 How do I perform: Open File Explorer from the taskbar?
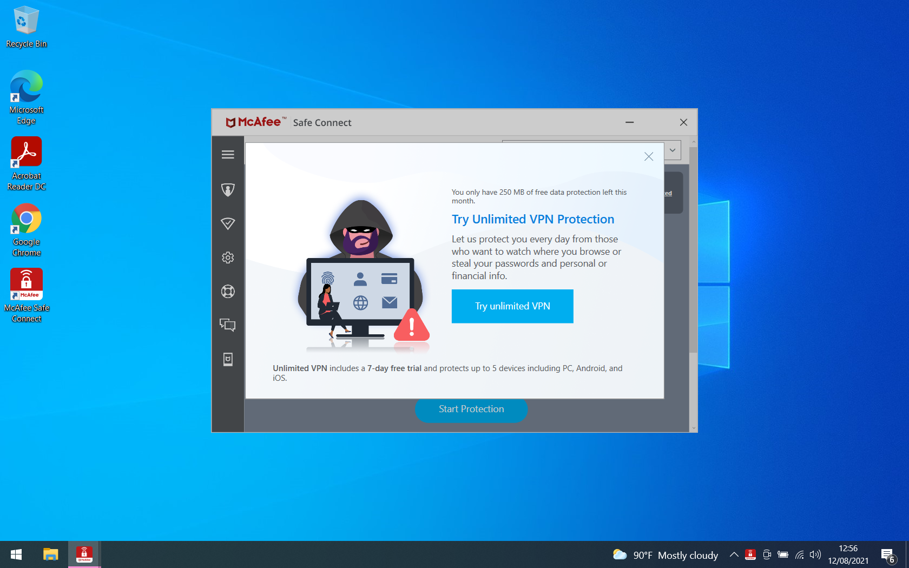50,554
